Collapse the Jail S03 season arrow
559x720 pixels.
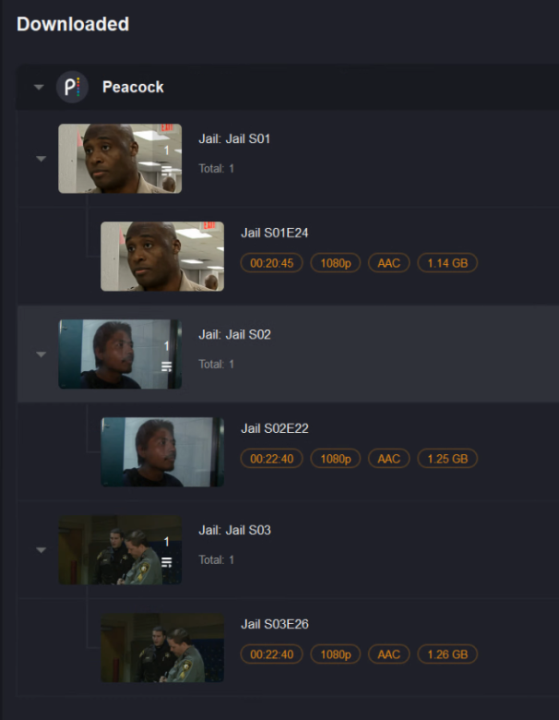coord(42,550)
